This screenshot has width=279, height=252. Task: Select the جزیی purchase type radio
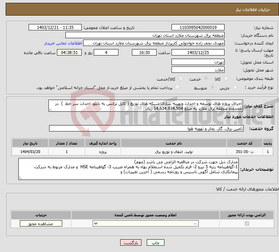235,87
